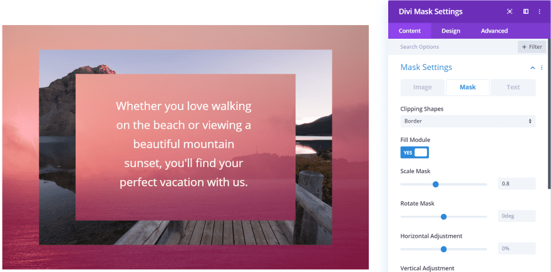This screenshot has width=551, height=272.
Task: Switch to the Design tab
Action: [451, 31]
